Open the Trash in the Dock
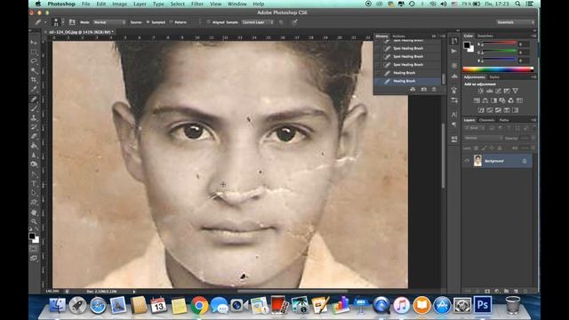 pos(512,305)
